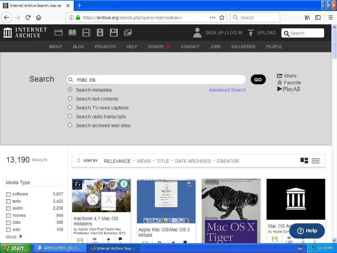Click PlayAll link
Screen dimensions: 337x253
pos(288,89)
